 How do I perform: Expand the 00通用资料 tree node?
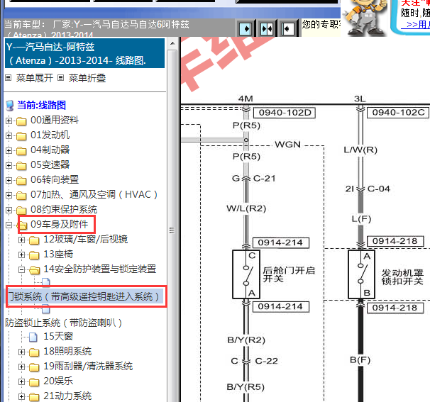click(9, 121)
